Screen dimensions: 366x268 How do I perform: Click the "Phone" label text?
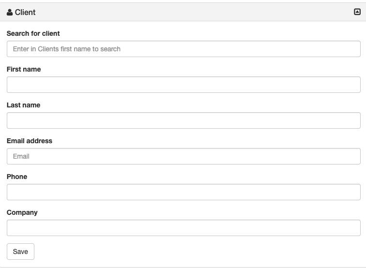pos(17,177)
